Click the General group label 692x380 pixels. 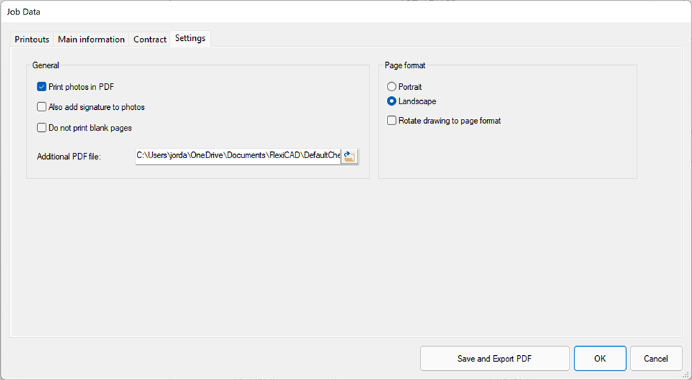(46, 65)
